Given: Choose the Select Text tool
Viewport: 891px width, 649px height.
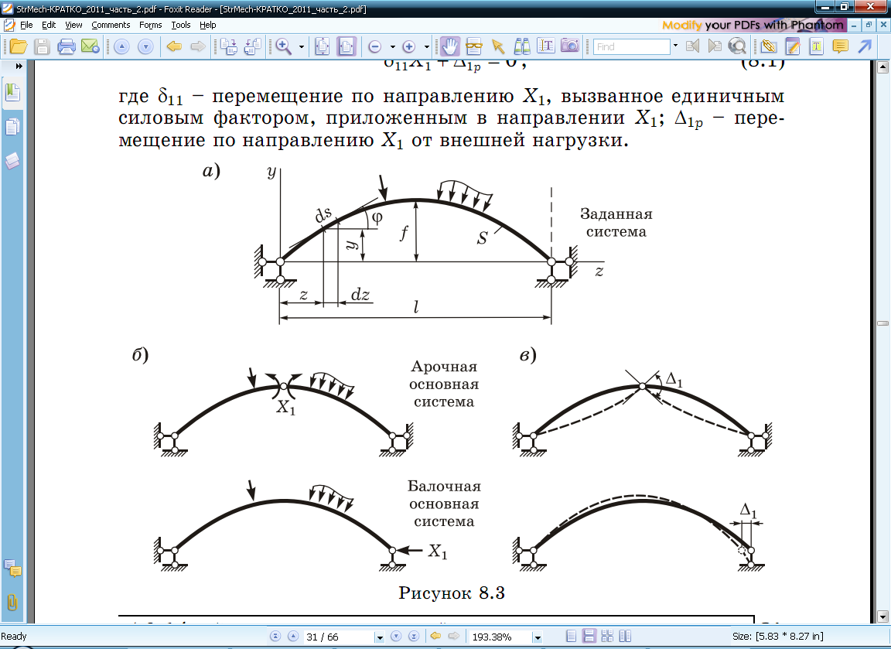Looking at the screenshot, I should point(545,46).
